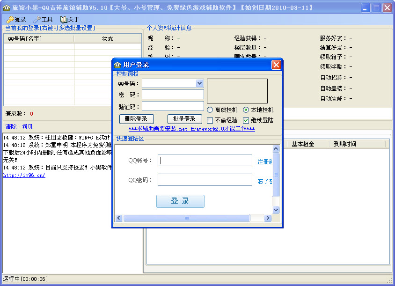
Task: Focus the 密码 input field
Action: click(173, 95)
